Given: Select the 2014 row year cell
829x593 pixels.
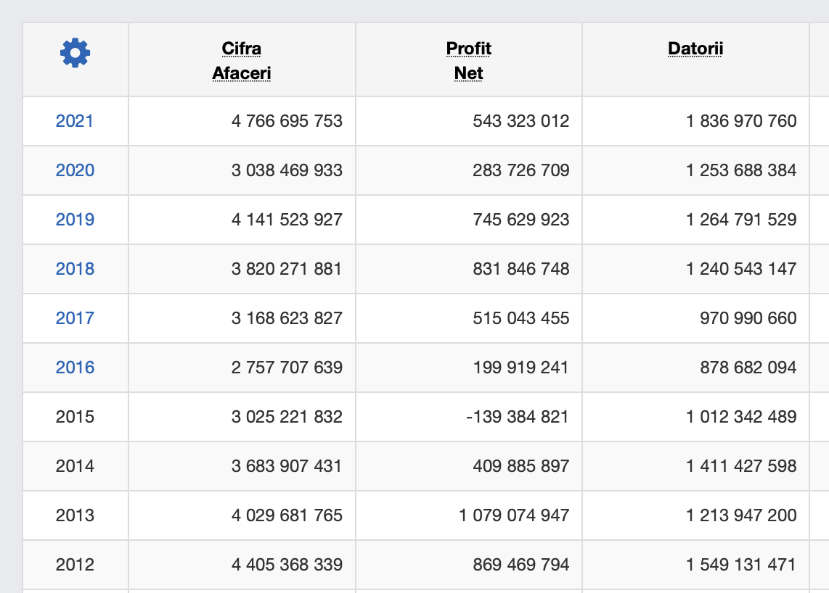Looking at the screenshot, I should tap(75, 466).
